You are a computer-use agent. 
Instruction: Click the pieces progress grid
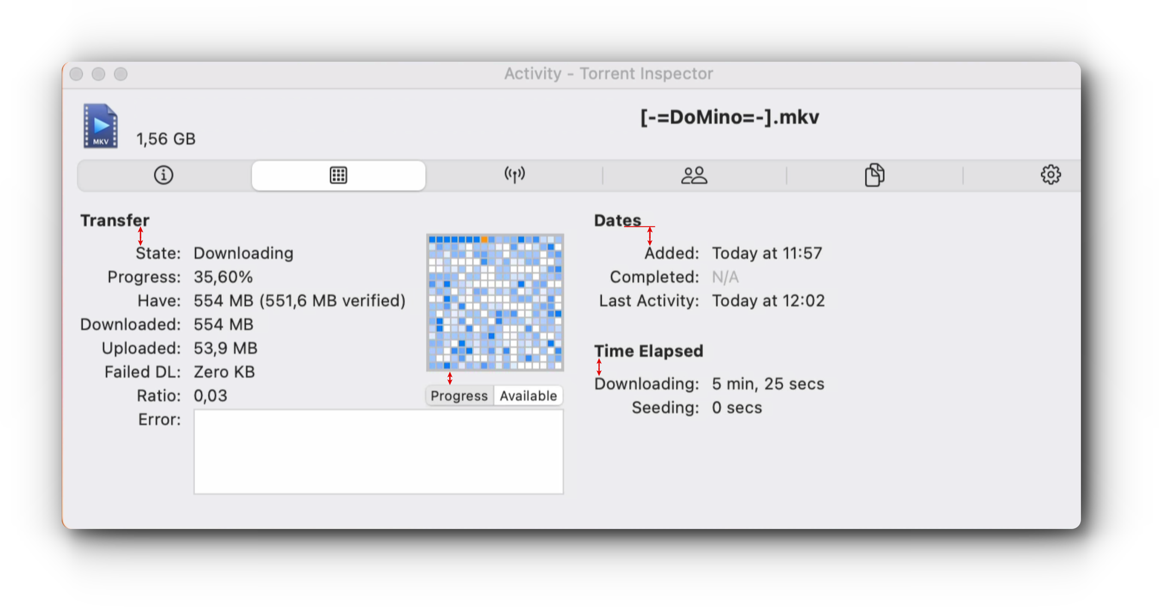point(495,302)
